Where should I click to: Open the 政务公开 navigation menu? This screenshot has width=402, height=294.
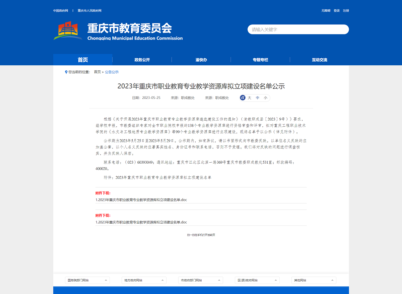142,60
